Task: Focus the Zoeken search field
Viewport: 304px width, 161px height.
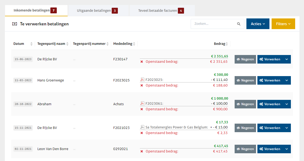Action: pyautogui.click(x=214, y=24)
